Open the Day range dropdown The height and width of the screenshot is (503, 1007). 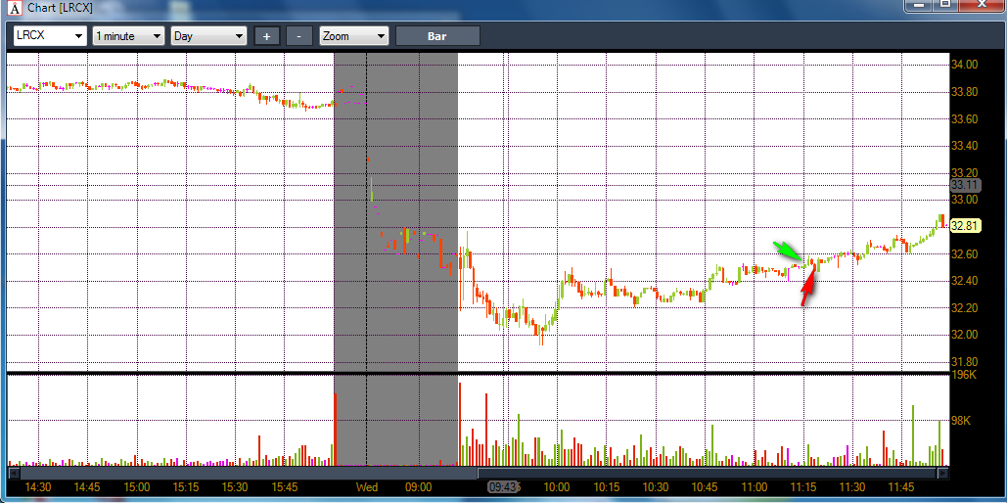[208, 36]
